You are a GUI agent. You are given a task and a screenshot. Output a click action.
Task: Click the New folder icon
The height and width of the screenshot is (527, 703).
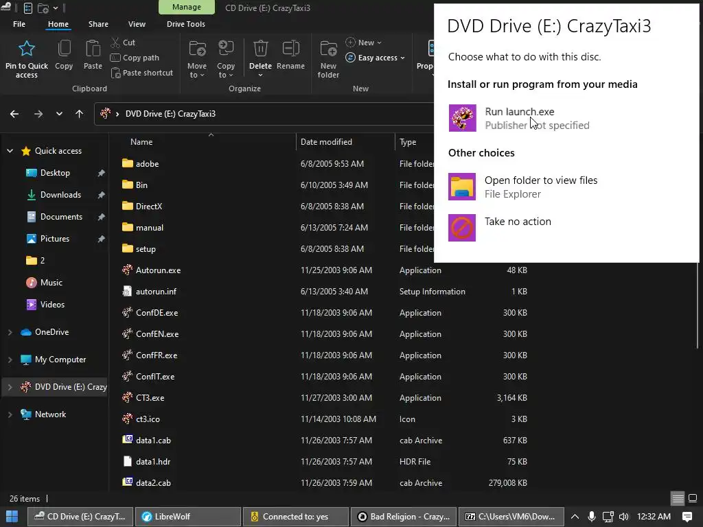click(x=328, y=49)
